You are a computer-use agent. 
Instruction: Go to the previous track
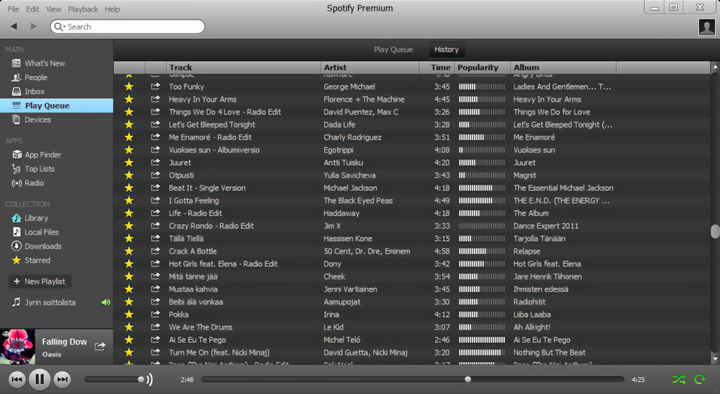17,380
